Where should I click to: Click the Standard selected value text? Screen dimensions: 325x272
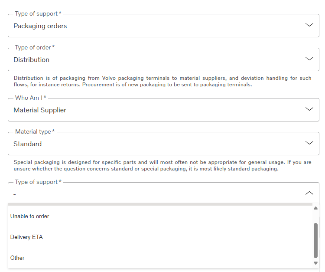pyautogui.click(x=28, y=144)
